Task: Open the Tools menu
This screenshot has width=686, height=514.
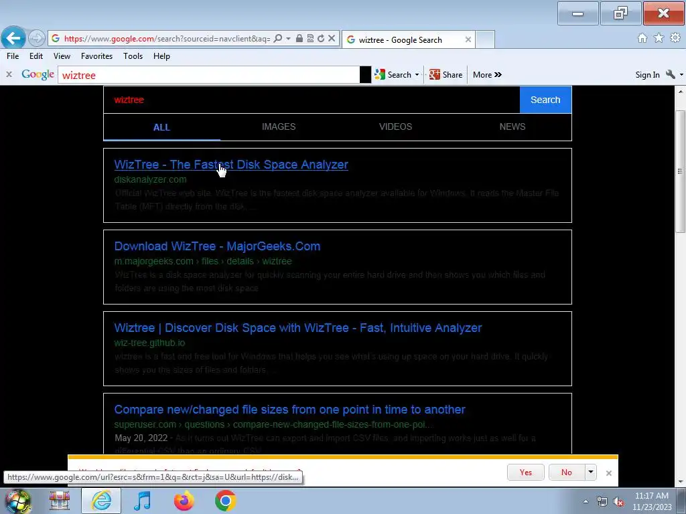Action: point(133,56)
